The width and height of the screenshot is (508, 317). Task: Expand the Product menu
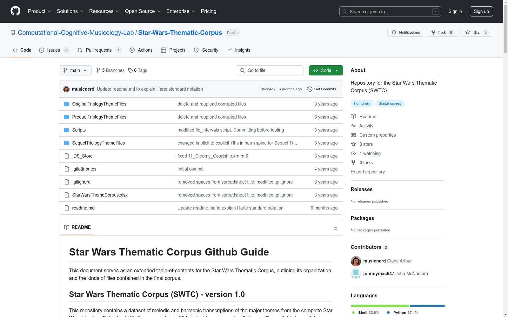[x=39, y=11]
